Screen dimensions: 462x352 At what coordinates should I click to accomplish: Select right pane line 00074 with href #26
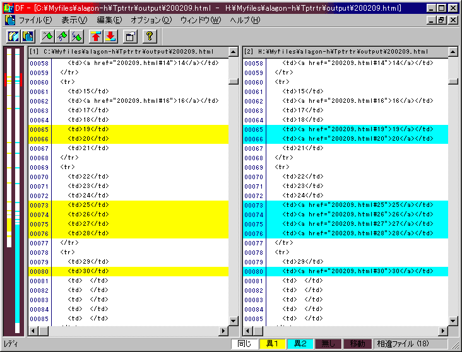[346, 214]
